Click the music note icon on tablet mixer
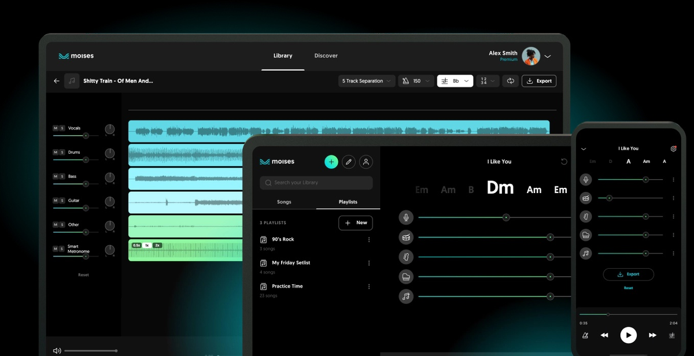This screenshot has width=694, height=356. 406,296
